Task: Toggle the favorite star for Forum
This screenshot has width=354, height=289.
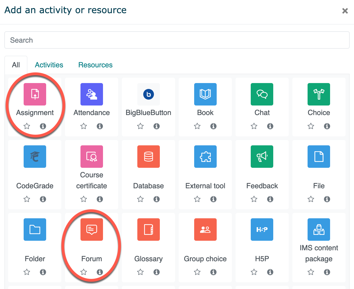Action: [84, 272]
